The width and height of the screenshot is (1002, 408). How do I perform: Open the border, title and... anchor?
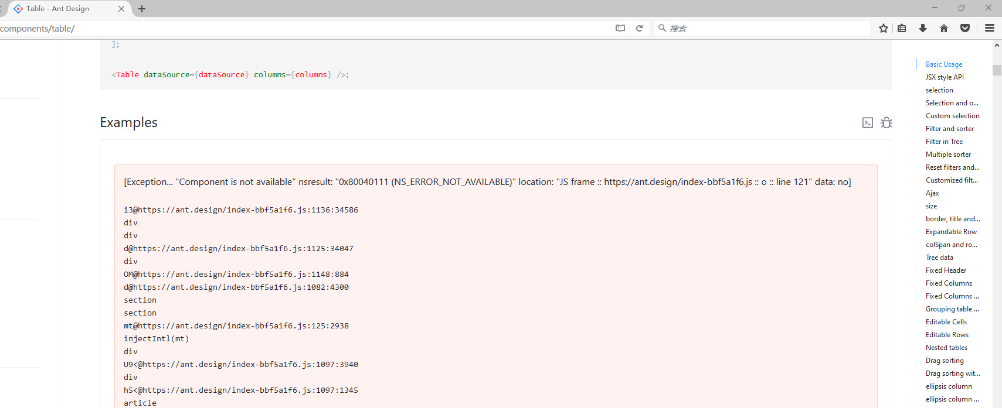coord(953,219)
